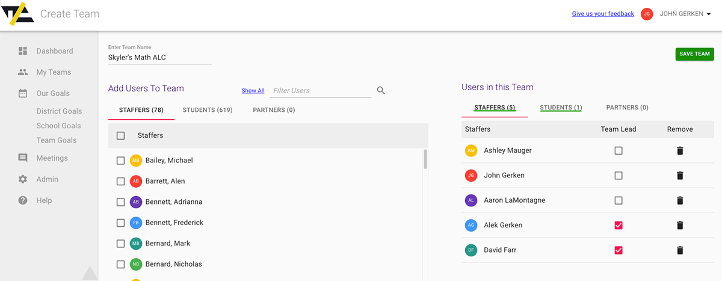Image resolution: width=722 pixels, height=281 pixels.
Task: Click the Show All link
Action: point(253,91)
